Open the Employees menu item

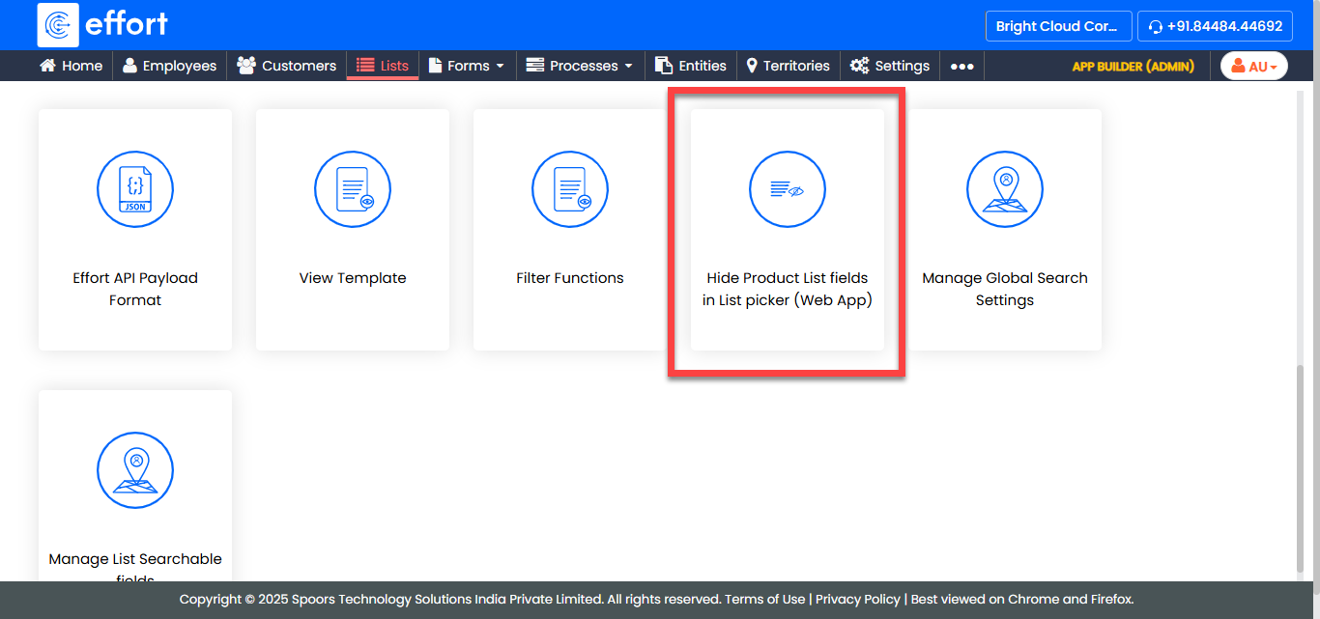pos(169,67)
